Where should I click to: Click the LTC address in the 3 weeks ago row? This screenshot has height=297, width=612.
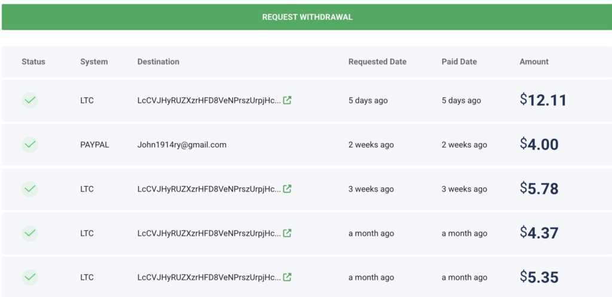(209, 188)
